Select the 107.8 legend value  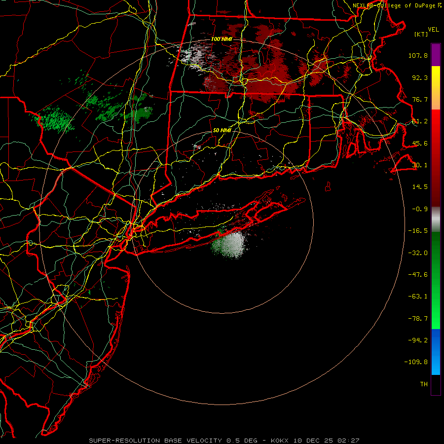(x=418, y=55)
